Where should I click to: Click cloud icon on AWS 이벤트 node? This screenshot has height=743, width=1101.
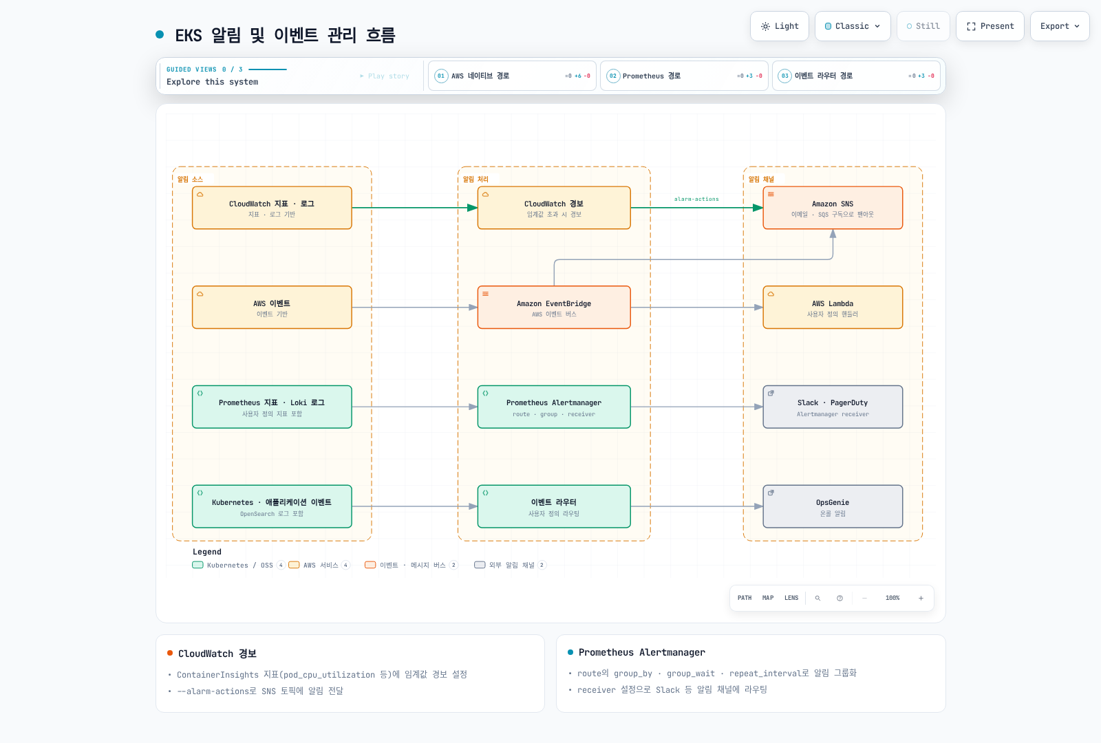tap(200, 294)
